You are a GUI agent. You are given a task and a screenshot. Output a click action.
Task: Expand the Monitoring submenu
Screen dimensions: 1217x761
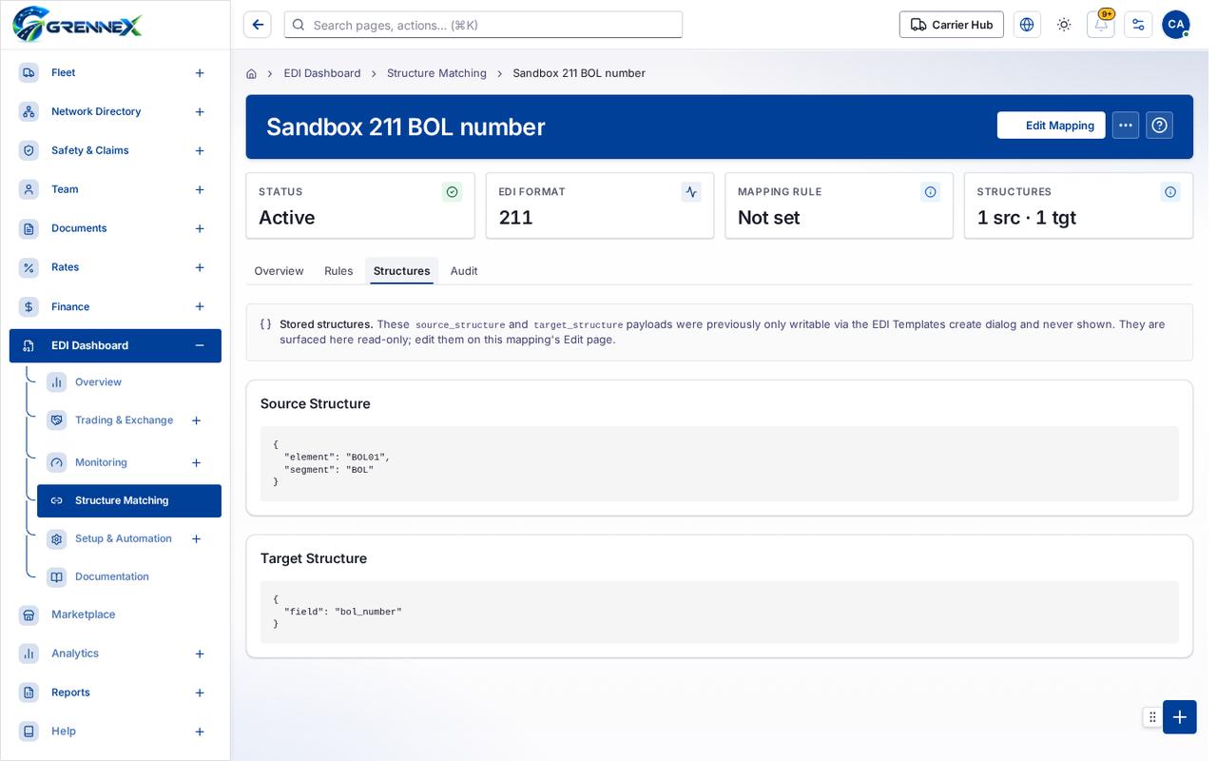coord(197,463)
